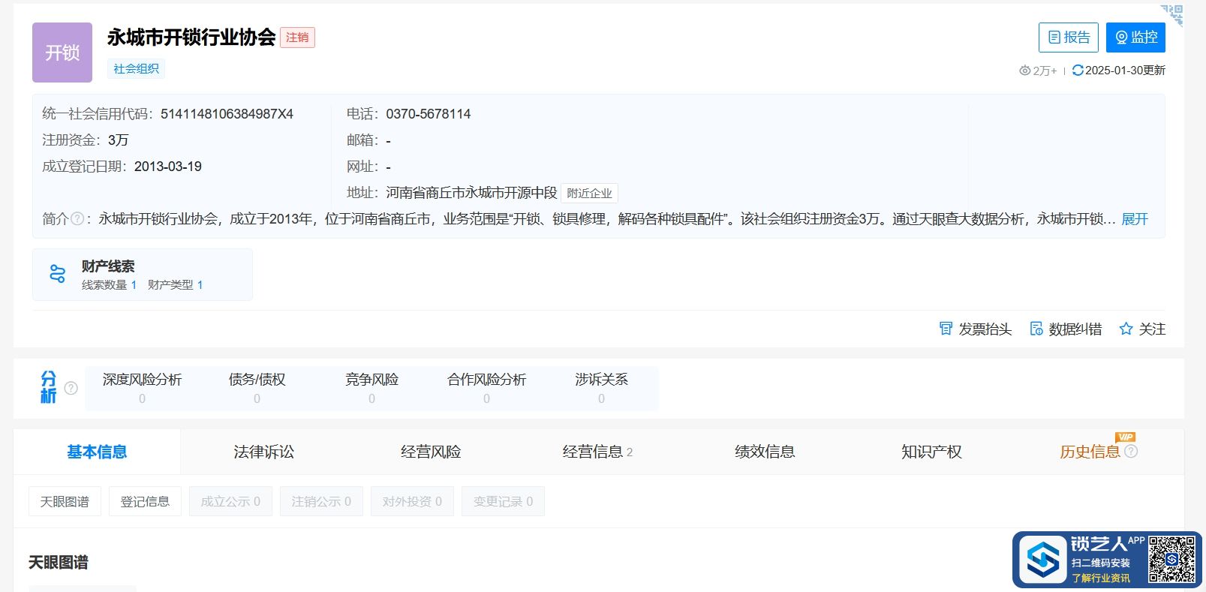Click the 财产线索 clue icon

point(57,274)
